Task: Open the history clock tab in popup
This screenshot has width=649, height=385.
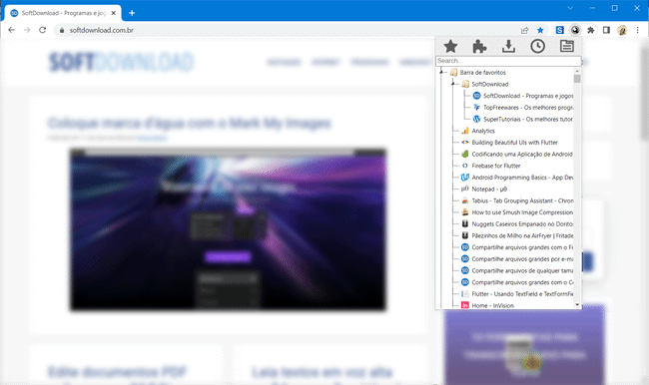Action: click(537, 46)
